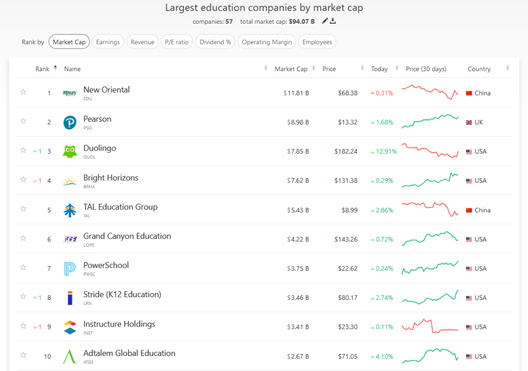Viewport: 528px width, 371px height.
Task: Rank companies by Earnings
Action: (x=108, y=42)
